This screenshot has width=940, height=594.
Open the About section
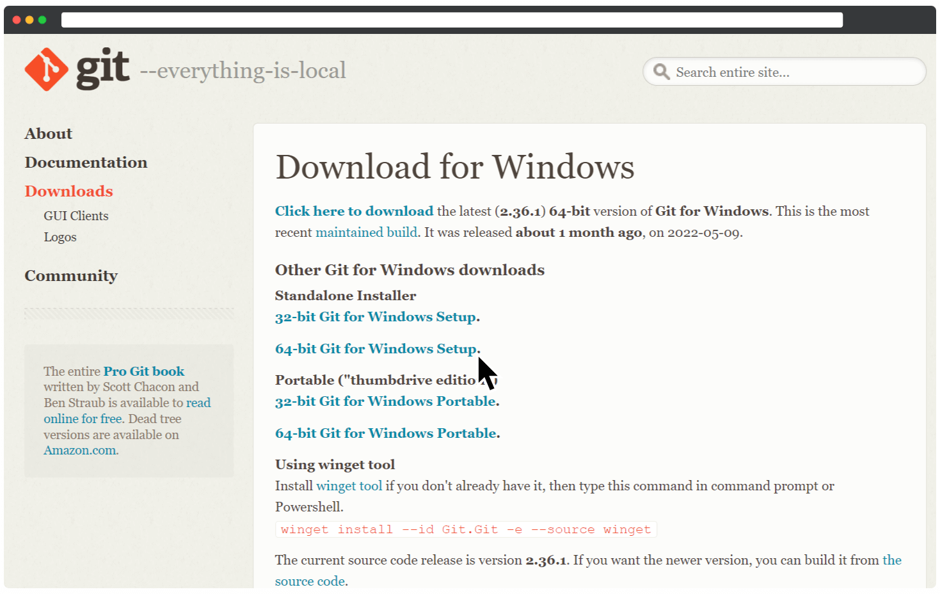pyautogui.click(x=49, y=134)
